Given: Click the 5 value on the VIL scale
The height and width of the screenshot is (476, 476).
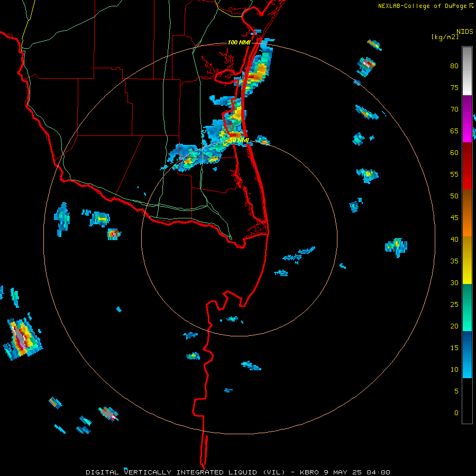Looking at the screenshot, I should tap(456, 391).
